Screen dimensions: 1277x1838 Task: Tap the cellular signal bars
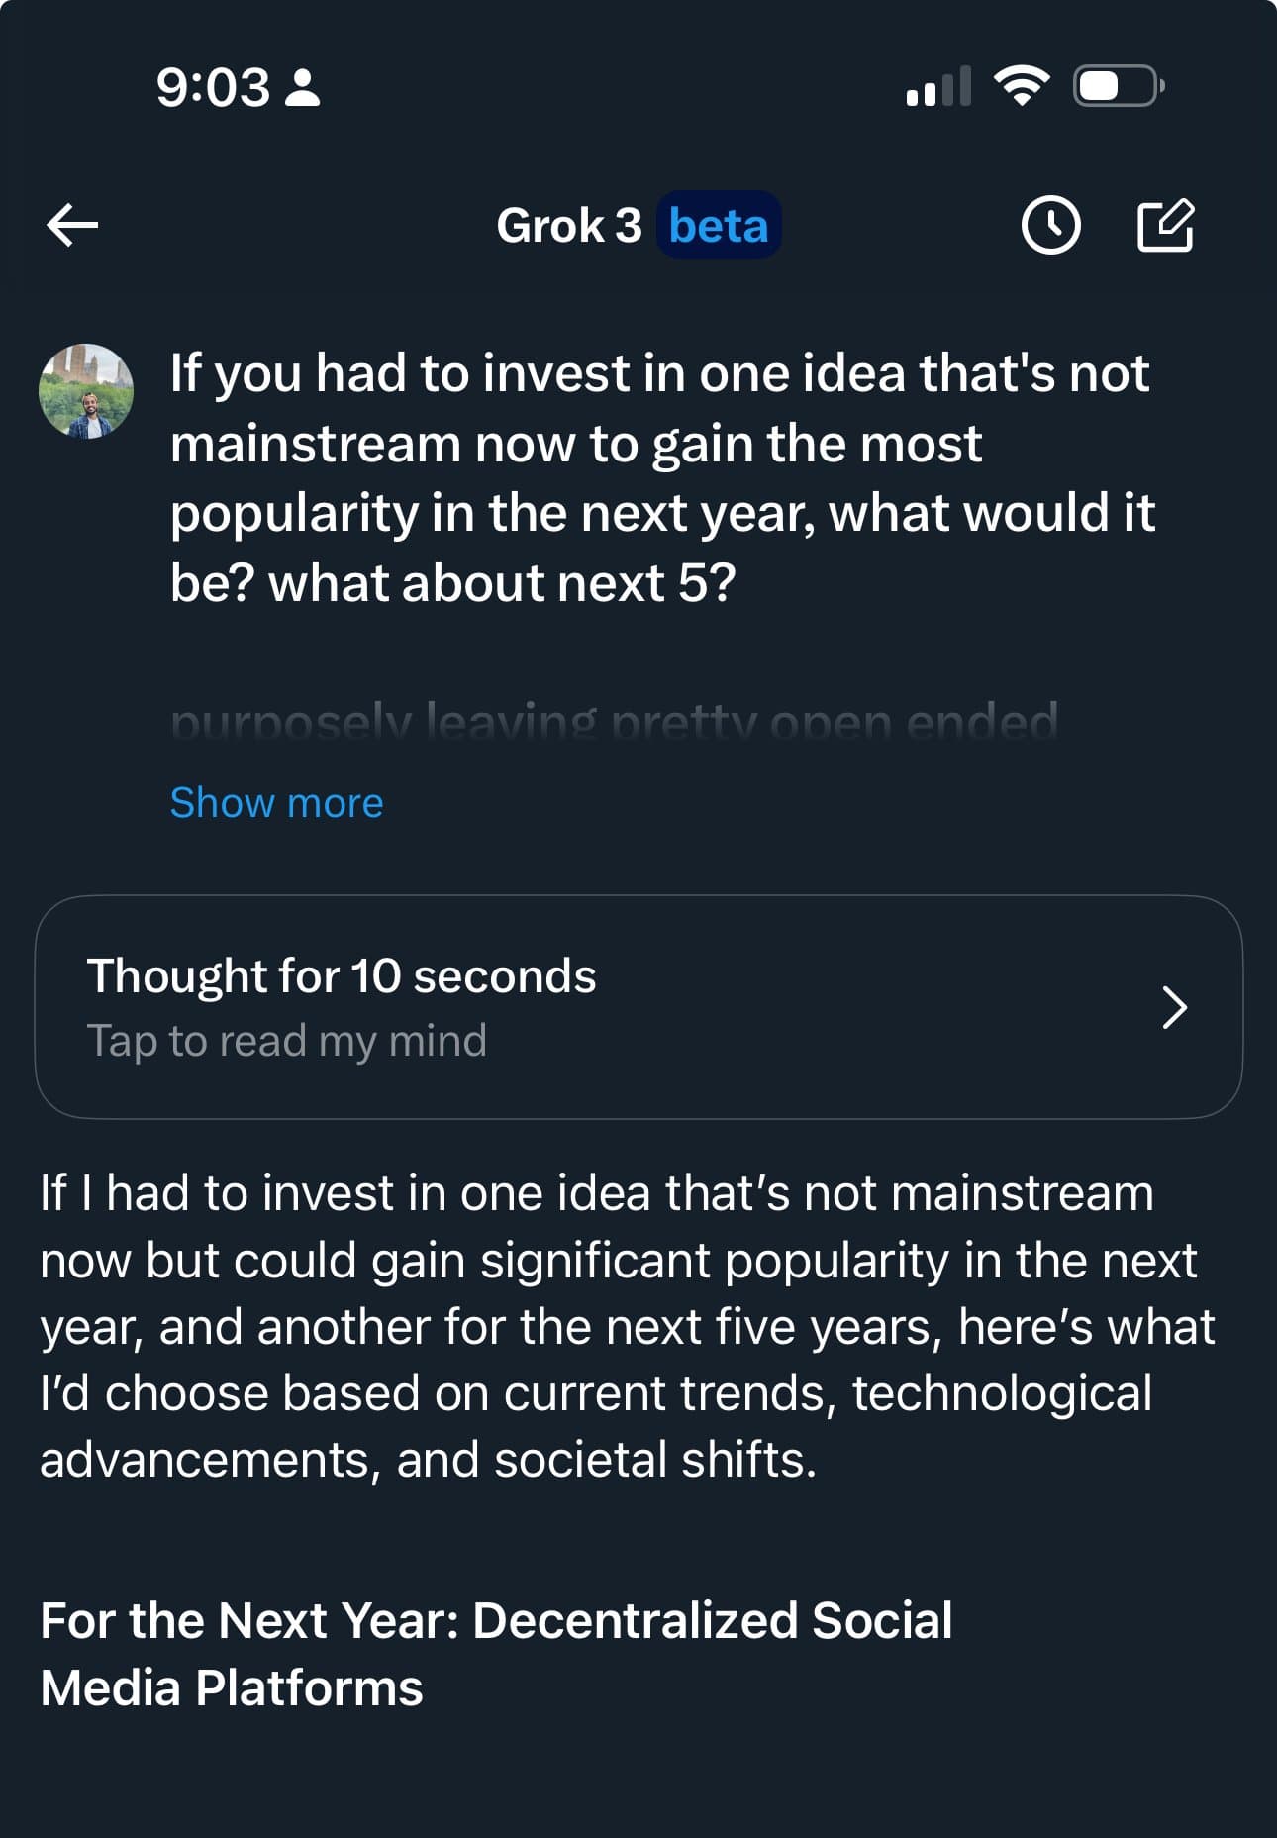click(x=937, y=87)
